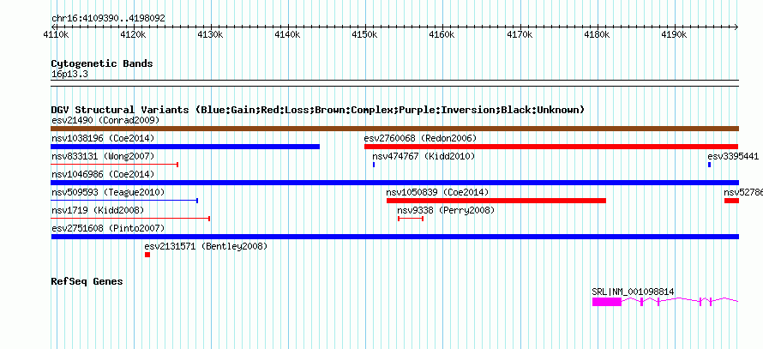
Task: Click the small red esv2131571 Bentley2008 square
Action: click(x=147, y=255)
